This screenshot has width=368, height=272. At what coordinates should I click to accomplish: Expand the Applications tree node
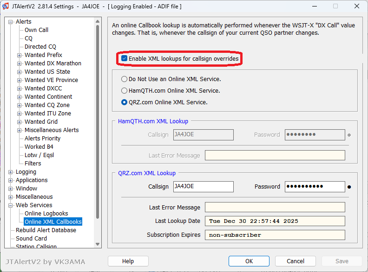(10, 180)
